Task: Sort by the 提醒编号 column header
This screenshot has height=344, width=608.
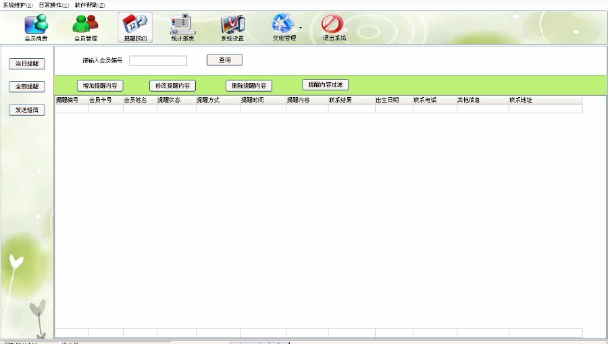Action: pyautogui.click(x=72, y=100)
